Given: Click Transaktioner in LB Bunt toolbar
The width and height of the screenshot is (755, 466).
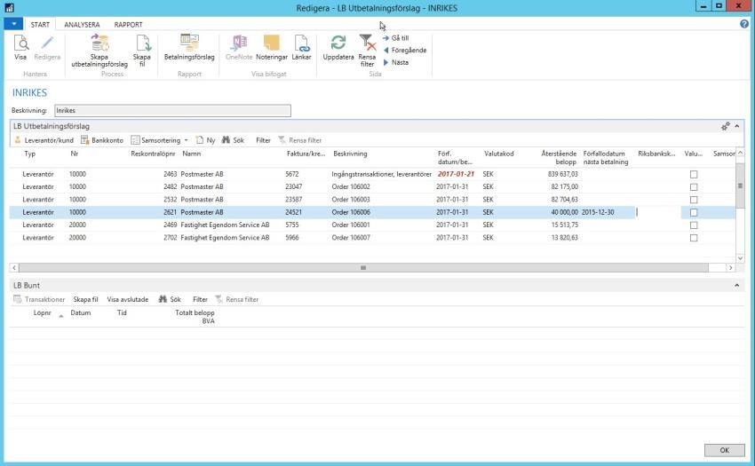Looking at the screenshot, I should click(39, 299).
